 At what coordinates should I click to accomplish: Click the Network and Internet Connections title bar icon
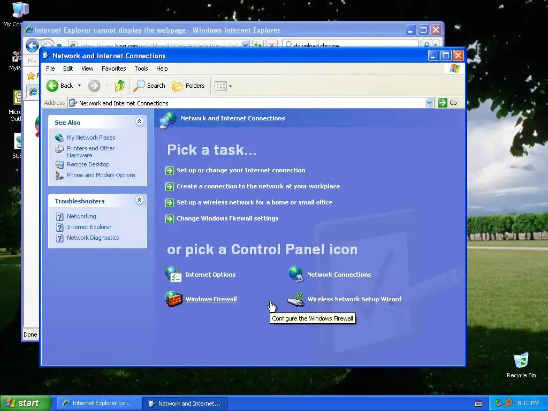click(46, 56)
